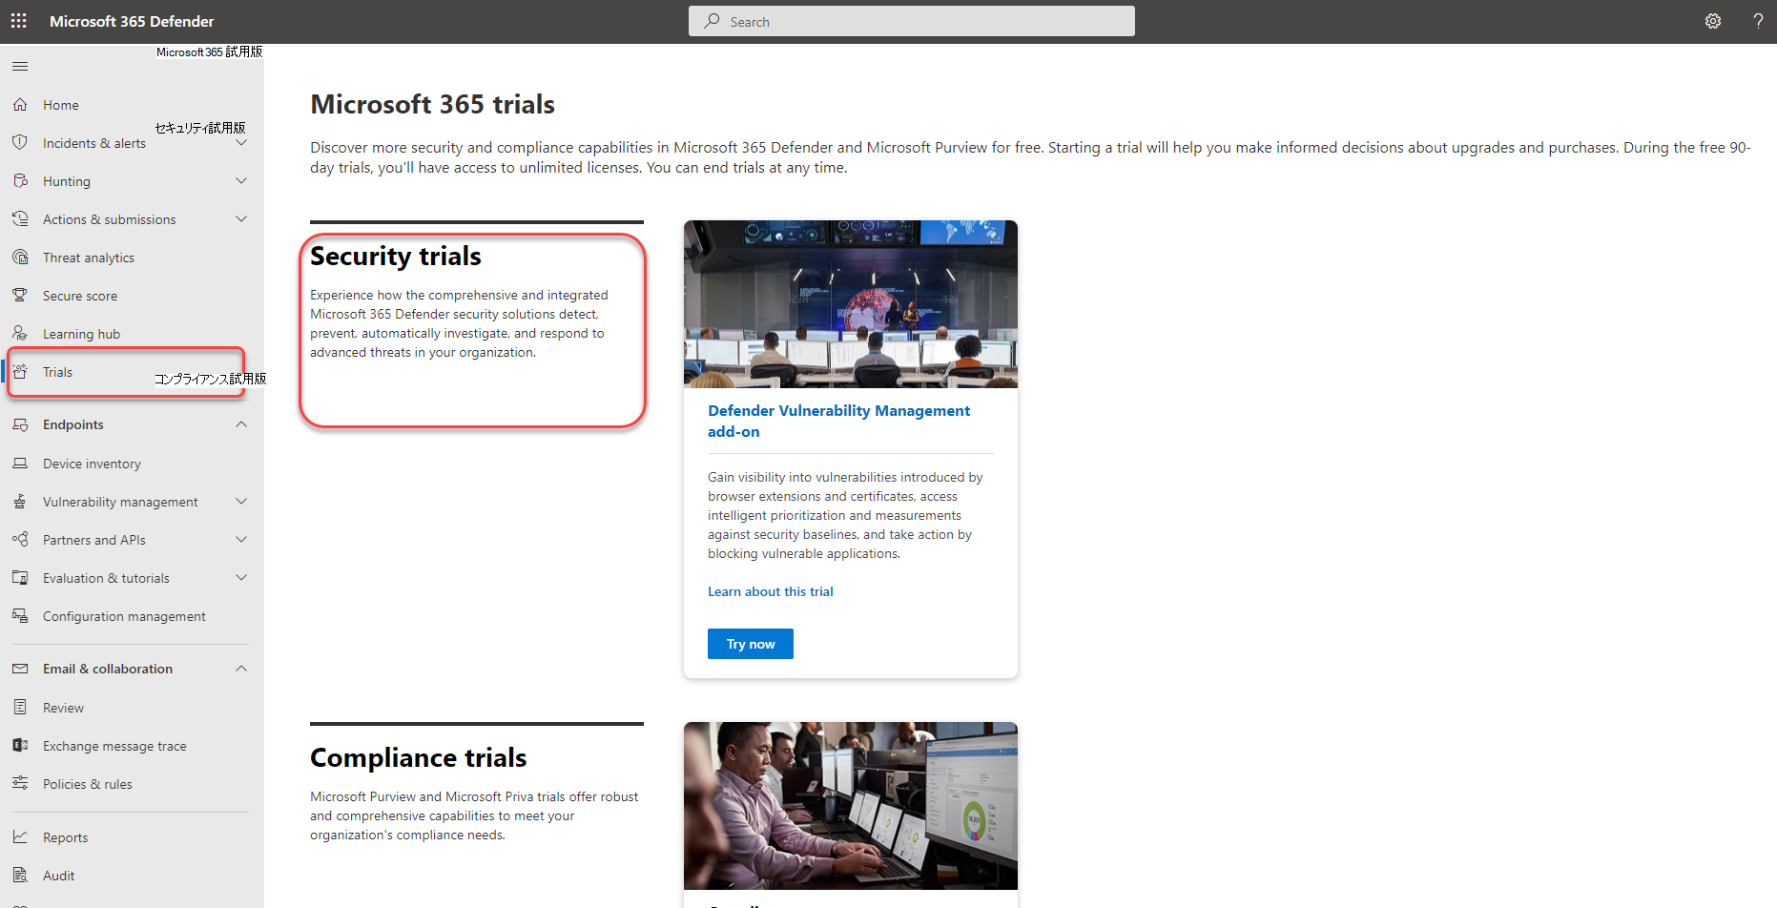Screen dimensions: 1777x908
Task: Click the Try now button
Action: coord(751,644)
